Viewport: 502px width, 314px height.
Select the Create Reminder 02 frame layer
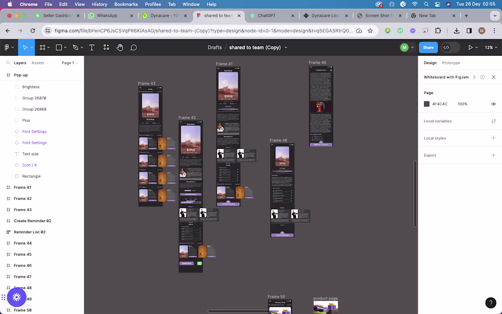click(32, 221)
